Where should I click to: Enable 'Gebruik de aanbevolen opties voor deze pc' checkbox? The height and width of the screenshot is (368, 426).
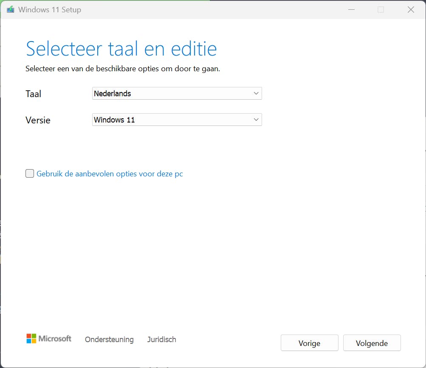[x=30, y=173]
